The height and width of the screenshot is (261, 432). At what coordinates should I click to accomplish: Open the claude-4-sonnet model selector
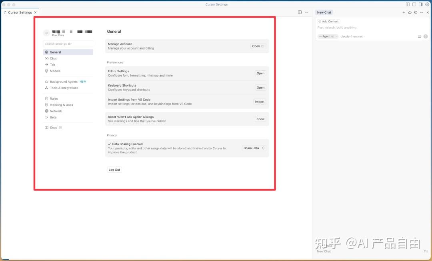pos(352,37)
